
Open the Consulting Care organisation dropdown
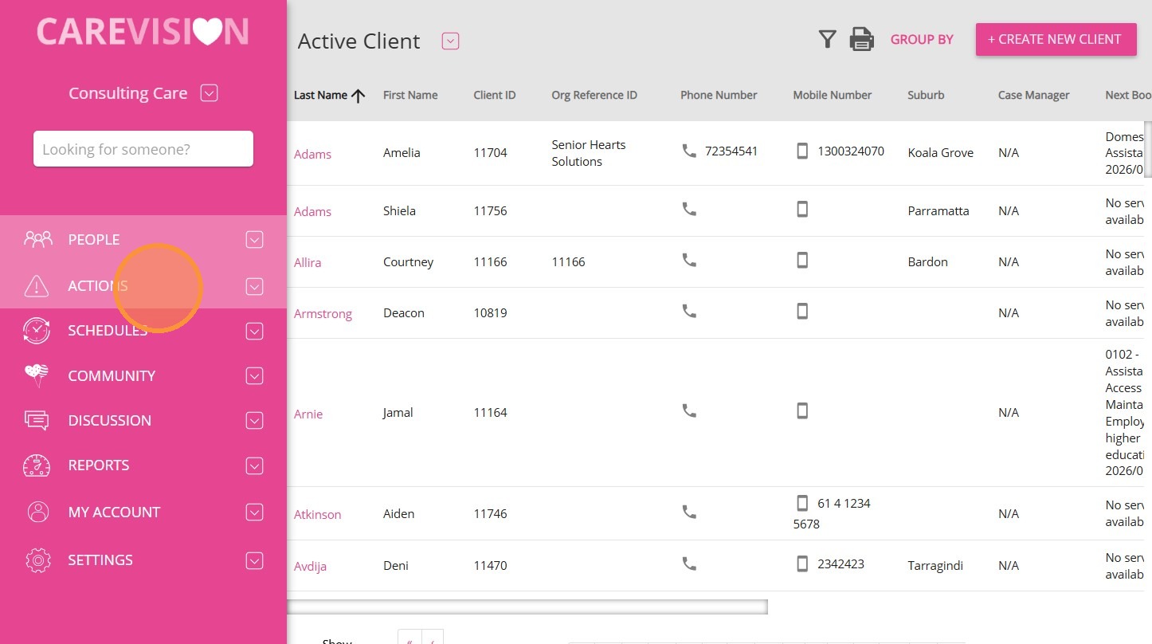coord(209,93)
